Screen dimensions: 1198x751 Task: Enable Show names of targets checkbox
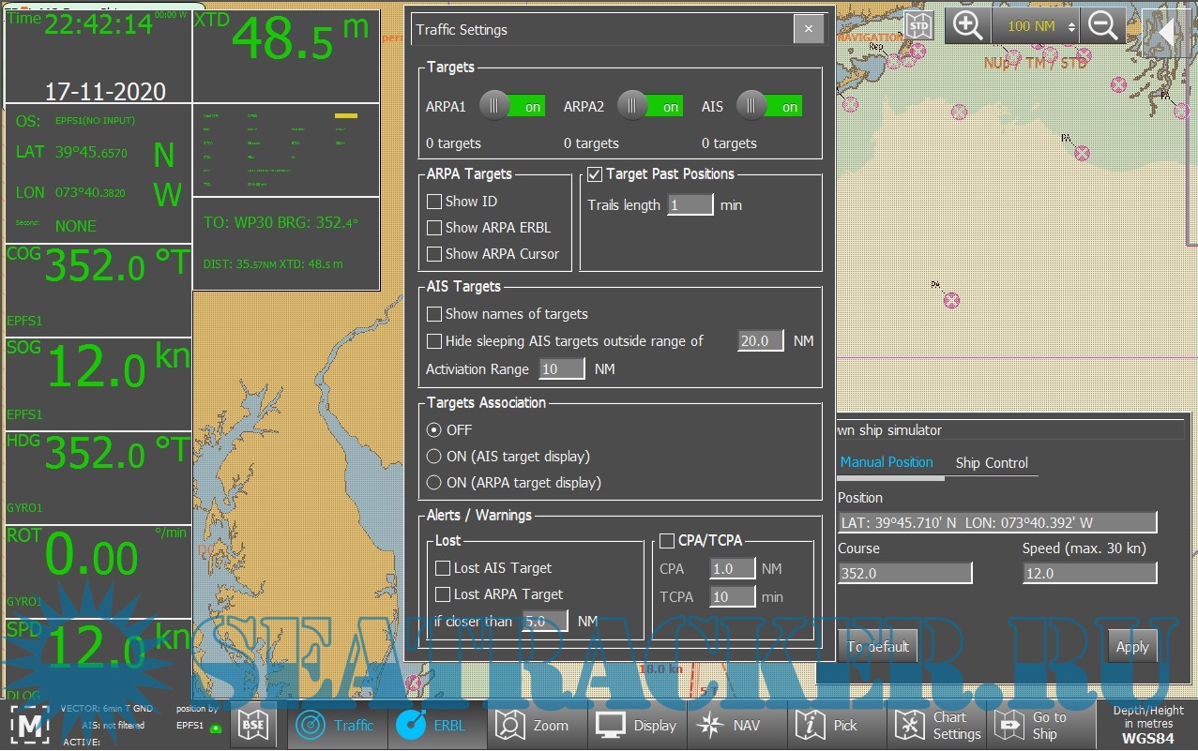pyautogui.click(x=434, y=314)
